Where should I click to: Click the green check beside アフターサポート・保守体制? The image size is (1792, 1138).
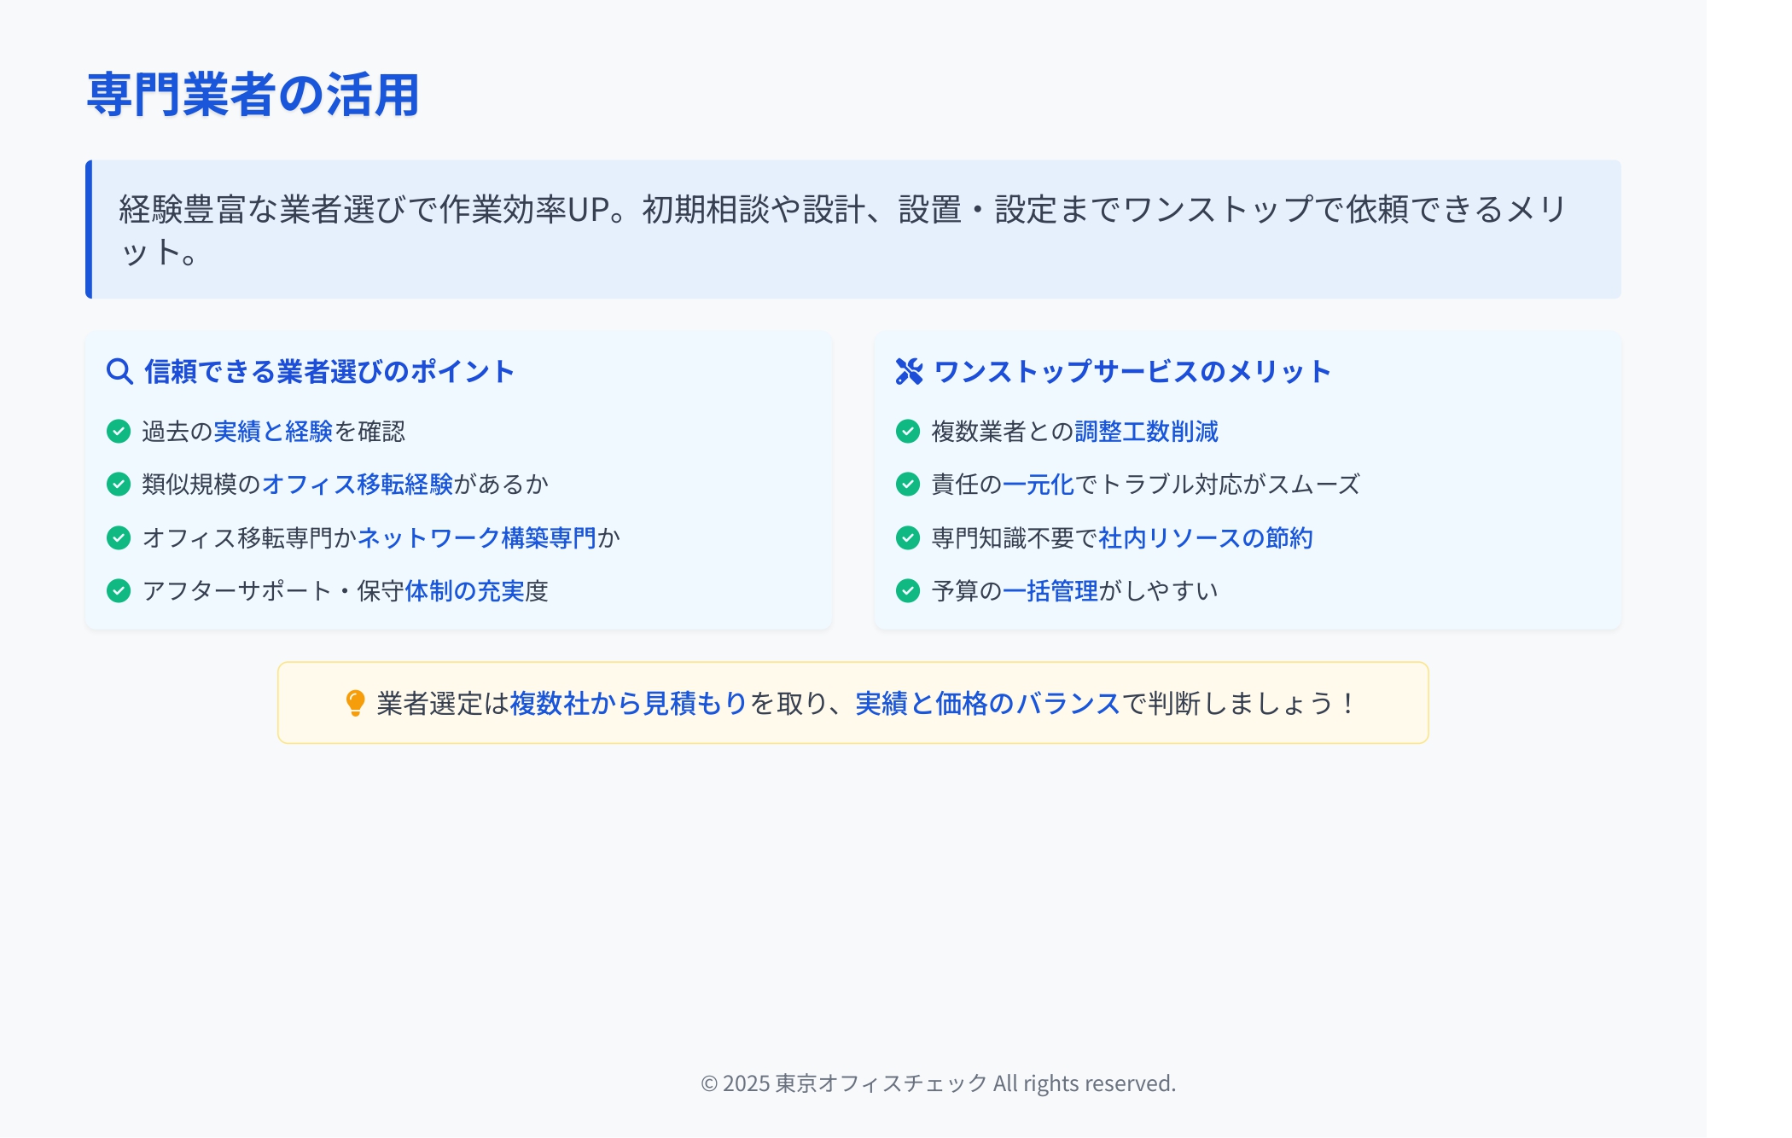coord(119,590)
